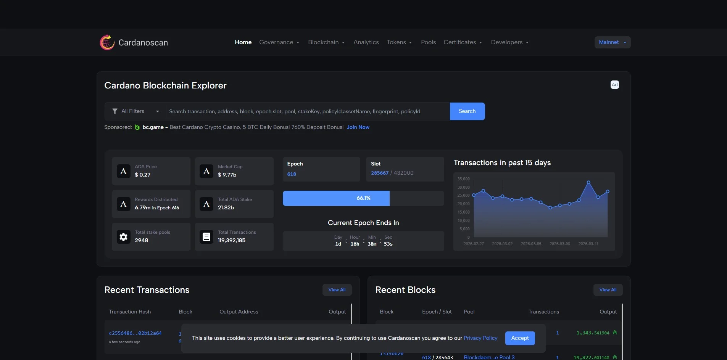Click the Total ADA Stake card icon
This screenshot has height=360, width=727.
[x=206, y=204]
